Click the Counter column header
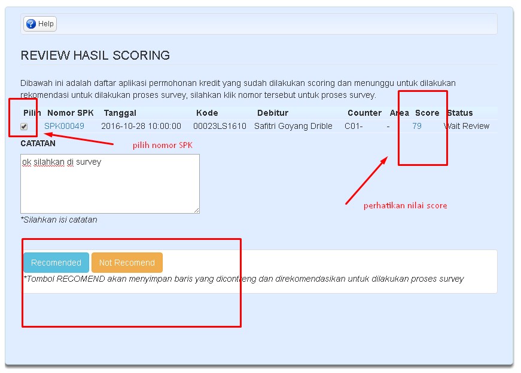 pyautogui.click(x=364, y=113)
